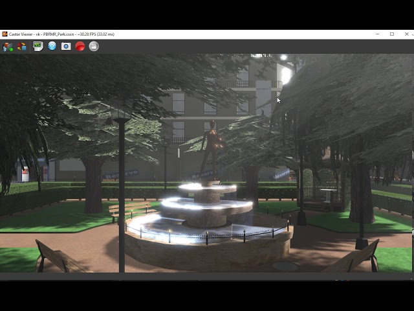Click the Castor Viewer app icon in title bar
Viewport: 414px width, 311px height.
[x=5, y=34]
